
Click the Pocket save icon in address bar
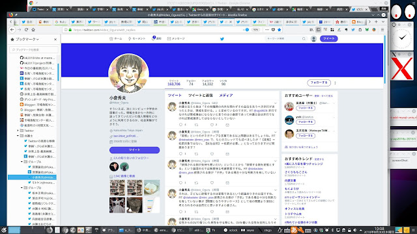coord(273,30)
